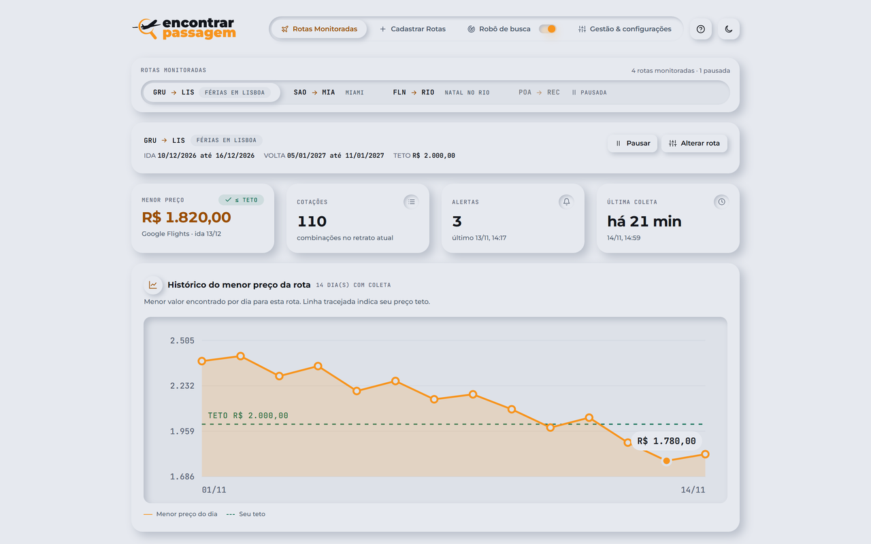Image resolution: width=871 pixels, height=544 pixels.
Task: Click the TETO R$ 2.000,00 chart label
Action: click(248, 415)
